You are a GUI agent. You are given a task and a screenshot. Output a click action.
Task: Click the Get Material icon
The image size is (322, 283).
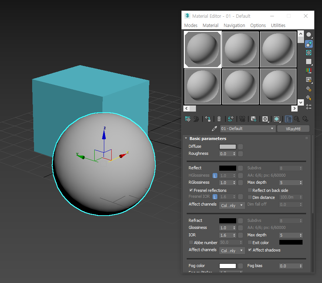pos(188,119)
